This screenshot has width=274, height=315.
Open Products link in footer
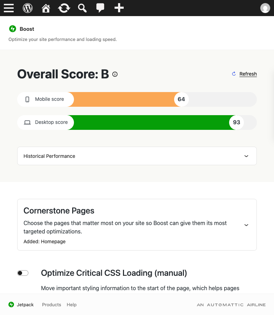click(52, 305)
